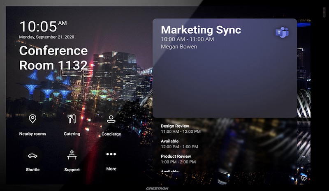The image size is (329, 191).
Task: Select the Shuttle car icon
Action: pos(32,155)
